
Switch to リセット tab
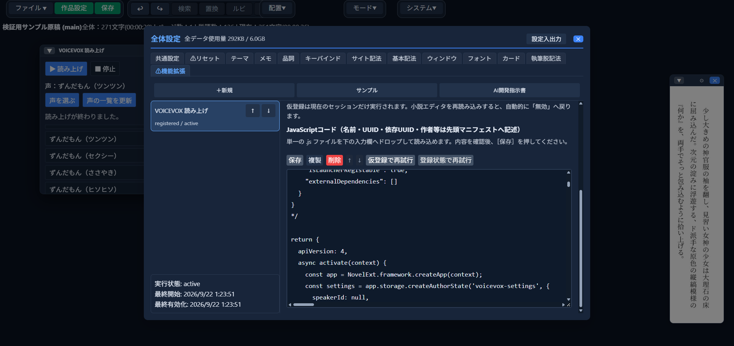(205, 58)
